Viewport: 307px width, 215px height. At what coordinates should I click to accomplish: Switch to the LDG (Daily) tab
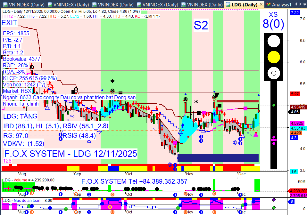tap(244, 4)
